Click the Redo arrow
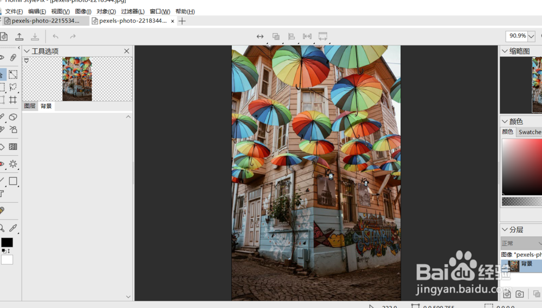The width and height of the screenshot is (542, 308). pyautogui.click(x=73, y=36)
